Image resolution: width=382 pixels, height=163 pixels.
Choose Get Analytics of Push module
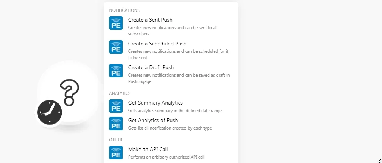point(171,124)
